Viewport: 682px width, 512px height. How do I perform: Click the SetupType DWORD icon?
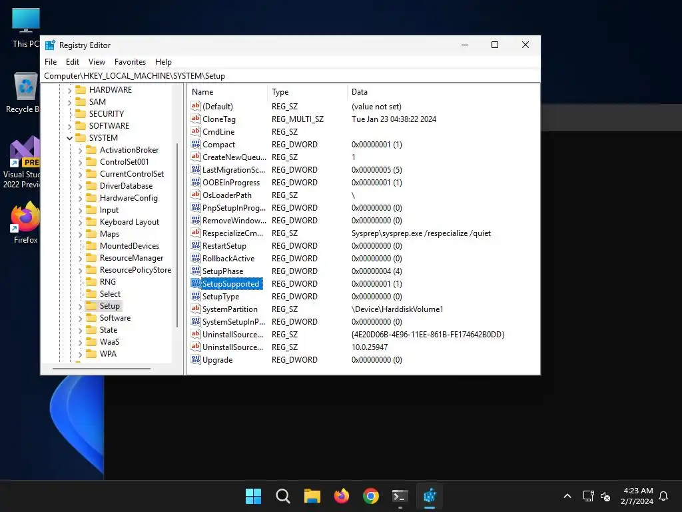[196, 297]
